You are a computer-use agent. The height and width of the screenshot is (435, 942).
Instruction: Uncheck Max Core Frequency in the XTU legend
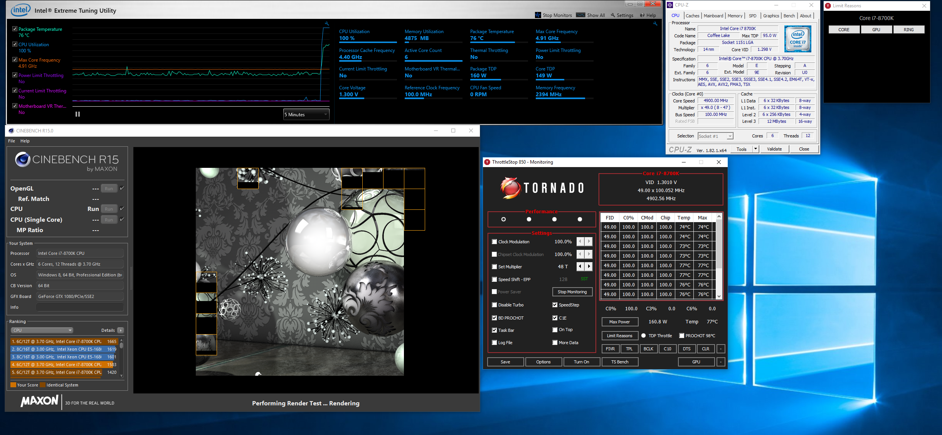(x=15, y=60)
